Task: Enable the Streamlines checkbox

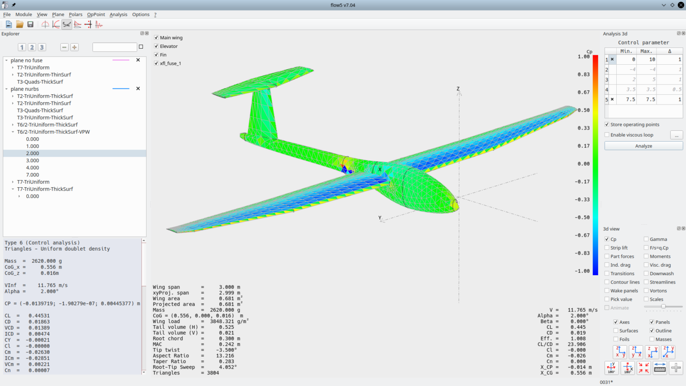Action: [x=646, y=282]
